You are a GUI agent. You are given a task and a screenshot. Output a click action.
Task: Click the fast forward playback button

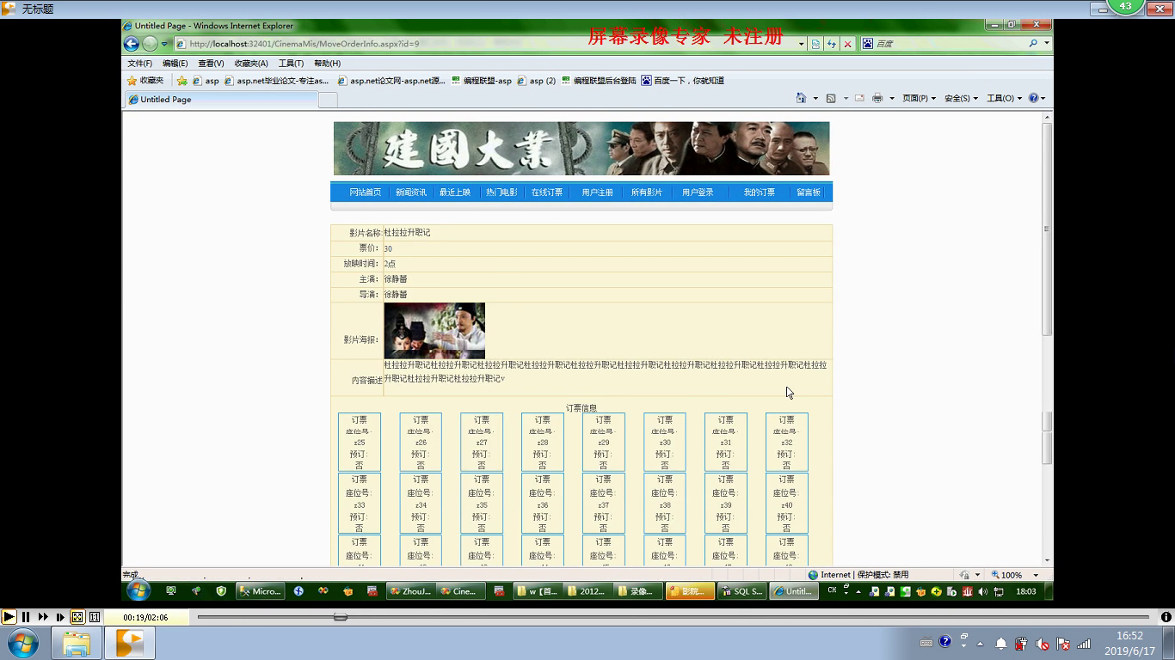tap(43, 616)
